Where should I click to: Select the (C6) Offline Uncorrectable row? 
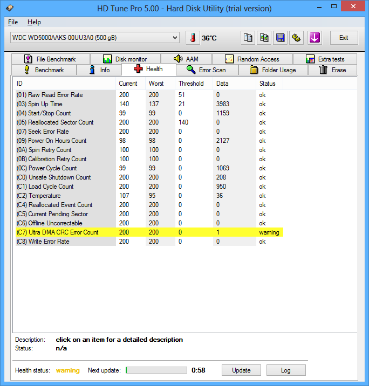(149, 223)
